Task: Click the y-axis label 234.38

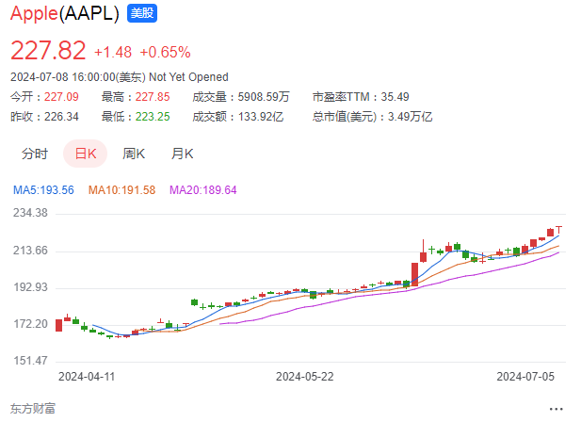Action: (x=30, y=213)
